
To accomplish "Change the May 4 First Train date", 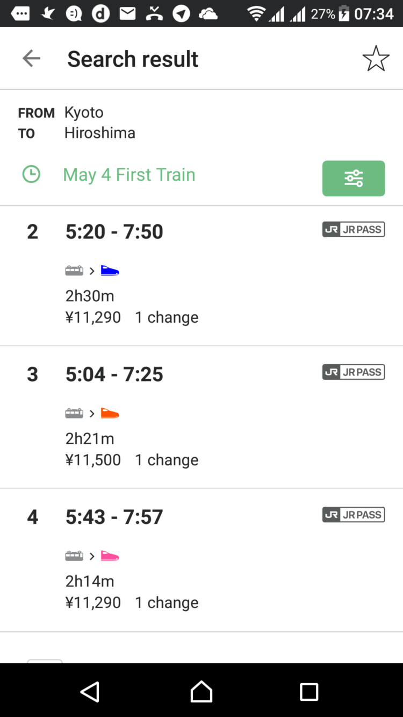I will pyautogui.click(x=129, y=175).
